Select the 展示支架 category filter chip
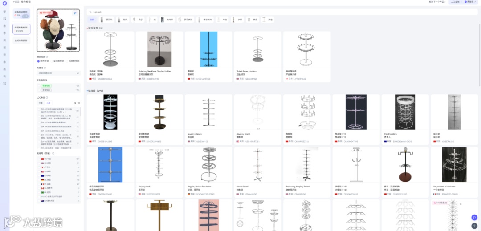This screenshot has height=231, width=481. pyautogui.click(x=186, y=20)
